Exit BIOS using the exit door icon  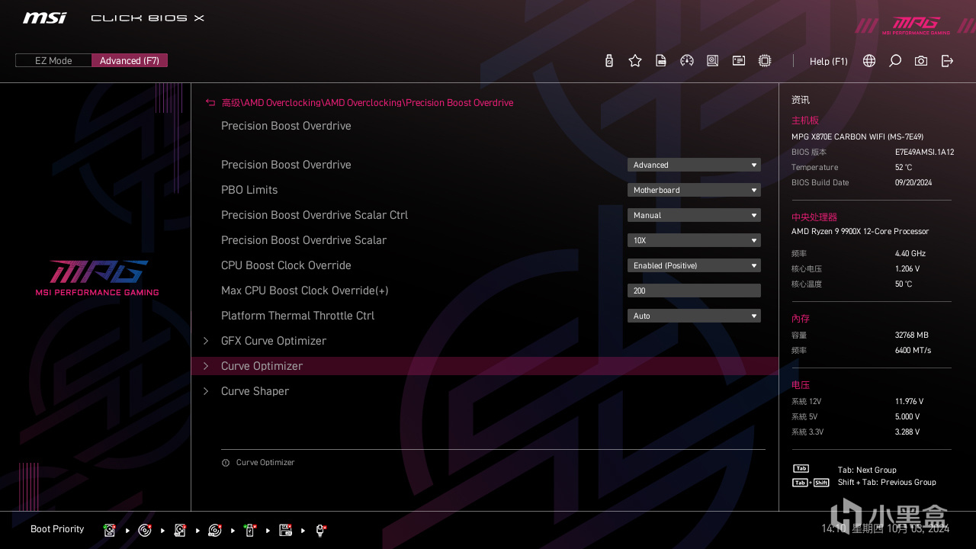[947, 61]
